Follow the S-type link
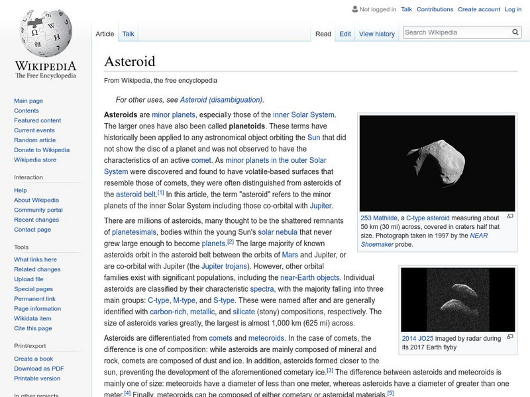The image size is (530, 397). 224,300
